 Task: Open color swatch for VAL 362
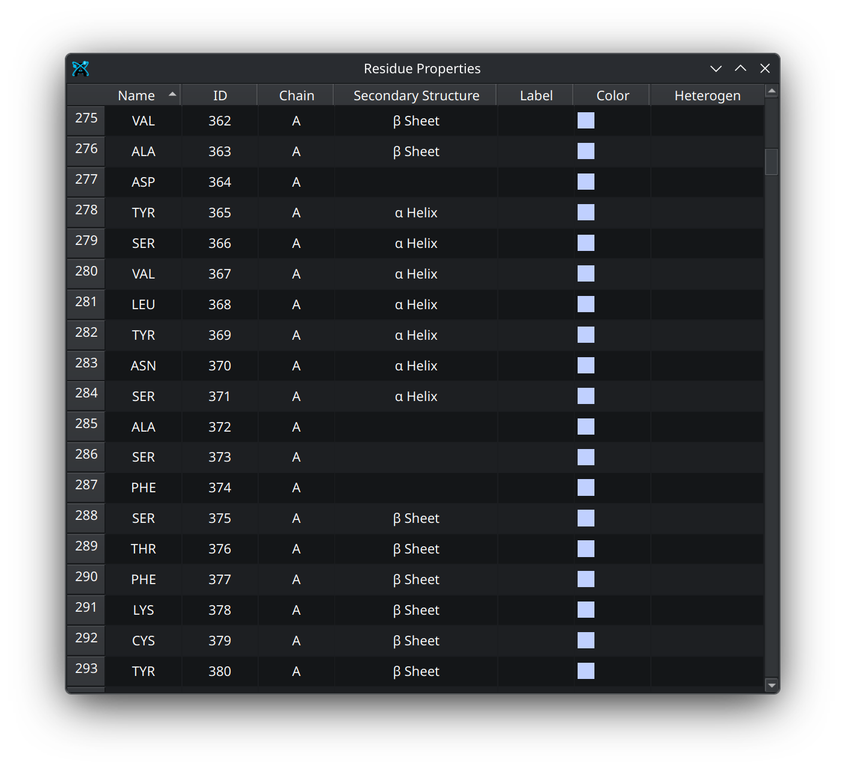pyautogui.click(x=585, y=121)
